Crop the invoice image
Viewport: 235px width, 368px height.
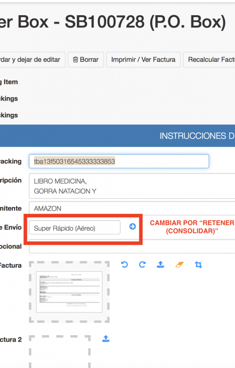coord(198,265)
